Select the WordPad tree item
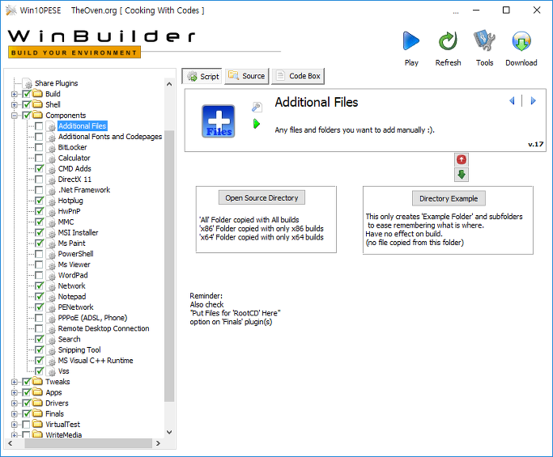Viewport: 553px width, 457px height. (73, 275)
